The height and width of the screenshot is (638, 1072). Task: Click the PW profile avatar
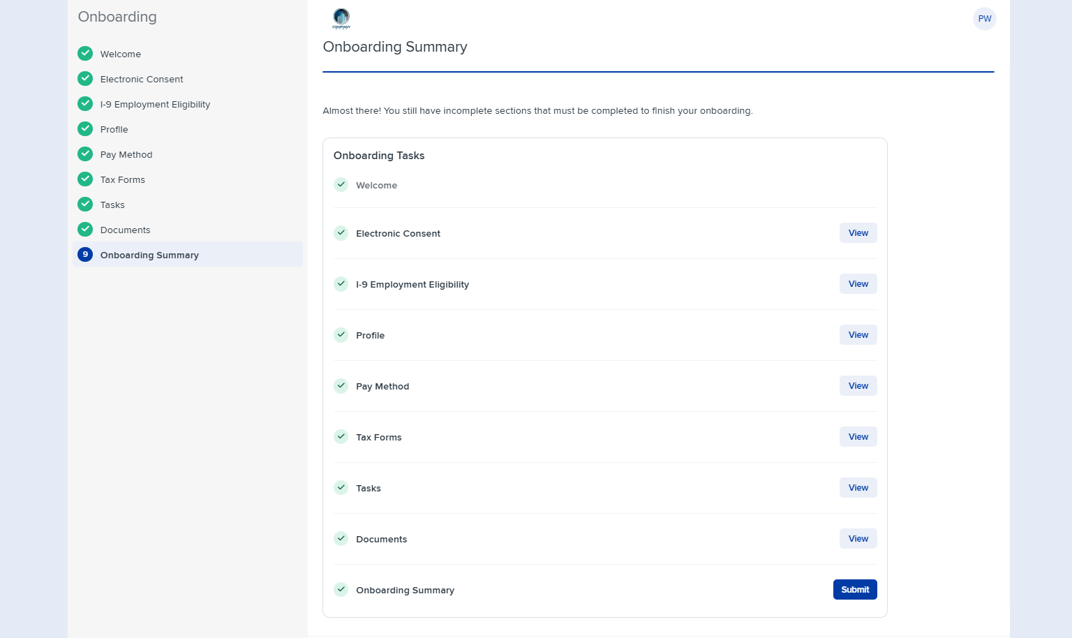985,19
